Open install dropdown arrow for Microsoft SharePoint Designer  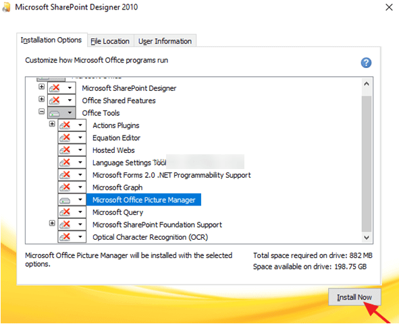70,88
